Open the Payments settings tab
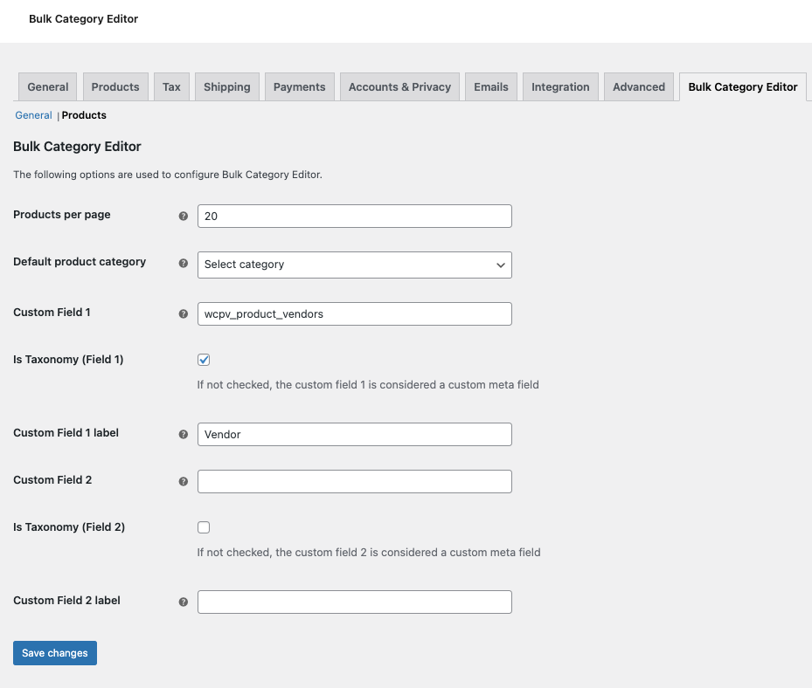This screenshot has height=688, width=812. pyautogui.click(x=299, y=86)
